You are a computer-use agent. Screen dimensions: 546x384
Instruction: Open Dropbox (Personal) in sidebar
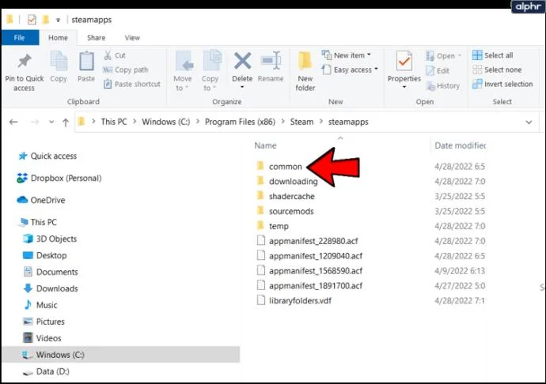[66, 178]
